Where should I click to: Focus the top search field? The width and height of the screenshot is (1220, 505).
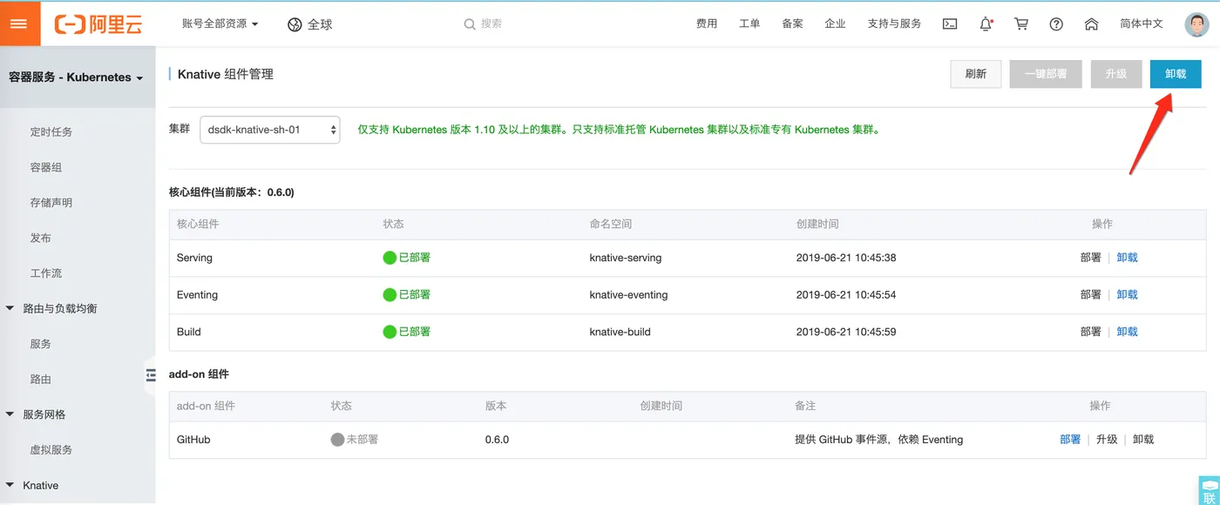[558, 24]
